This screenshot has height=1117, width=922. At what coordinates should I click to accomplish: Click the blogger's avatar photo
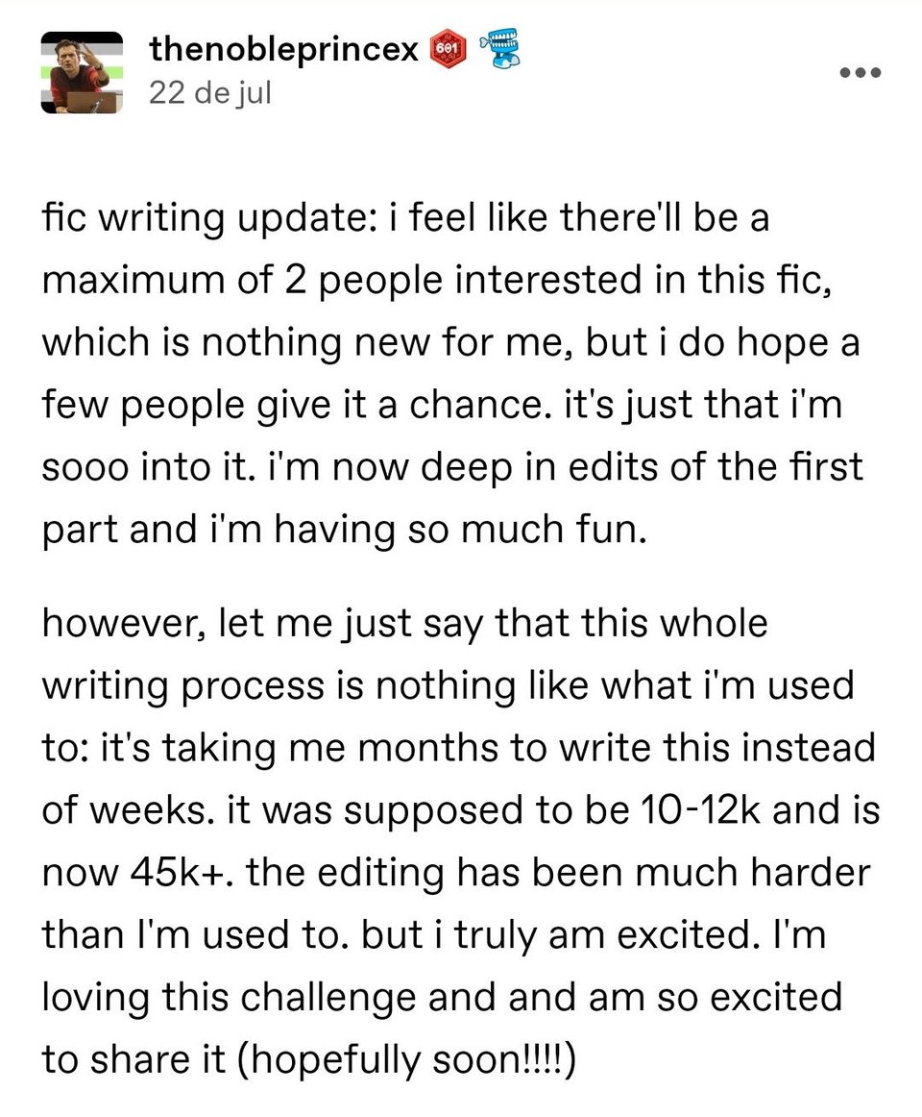[81, 71]
